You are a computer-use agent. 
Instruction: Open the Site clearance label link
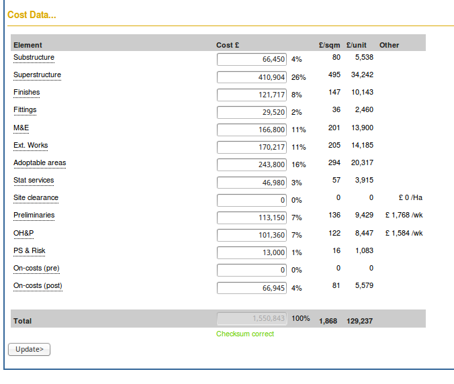point(36,197)
